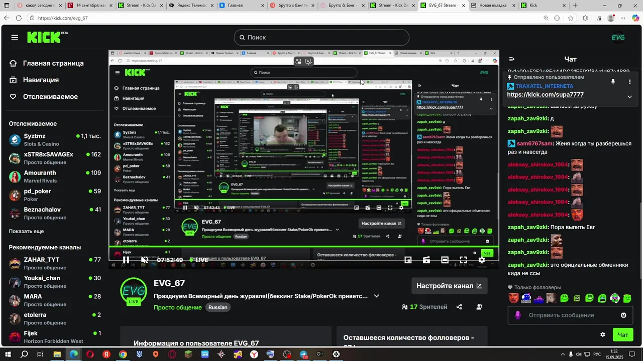643x361 pixels.
Task: Open the EVG profile avatar menu
Action: point(618,38)
